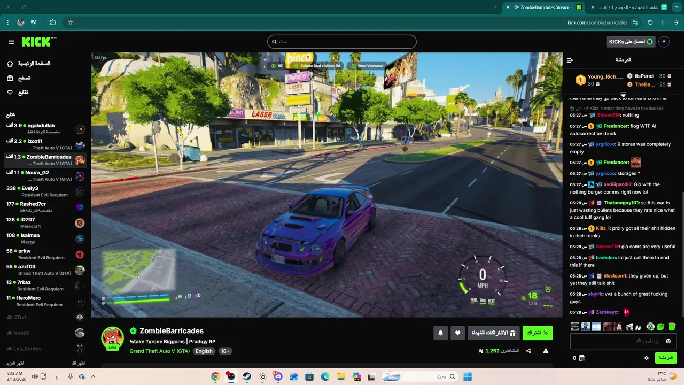Click ZombieBarricades live avatar
This screenshot has height=385, width=684.
(x=112, y=338)
